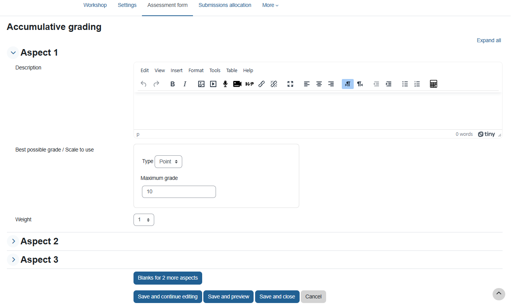Viewport: 511px width, 308px height.
Task: Expand the Aspect 2 section
Action: pos(13,241)
